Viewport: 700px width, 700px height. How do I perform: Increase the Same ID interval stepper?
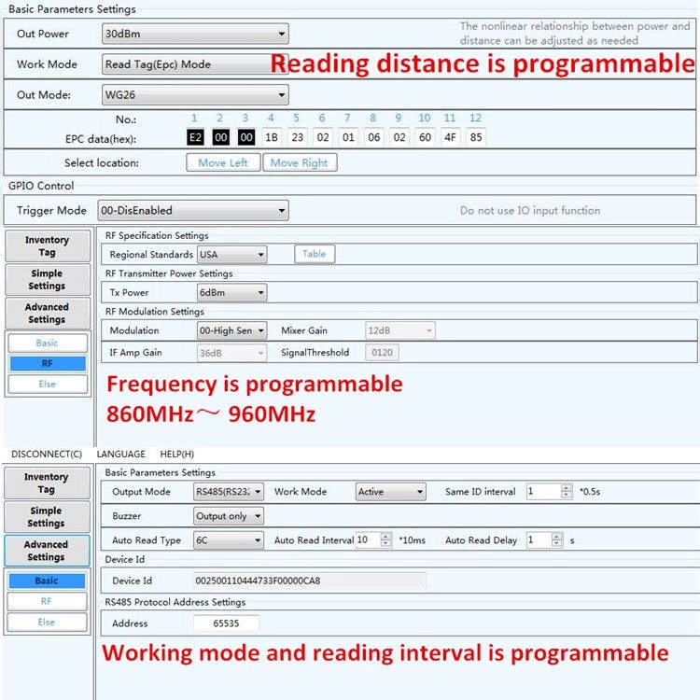point(567,488)
